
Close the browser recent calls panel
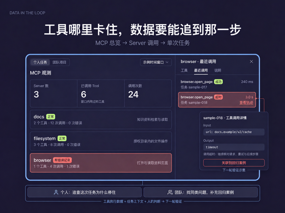[x=251, y=61]
